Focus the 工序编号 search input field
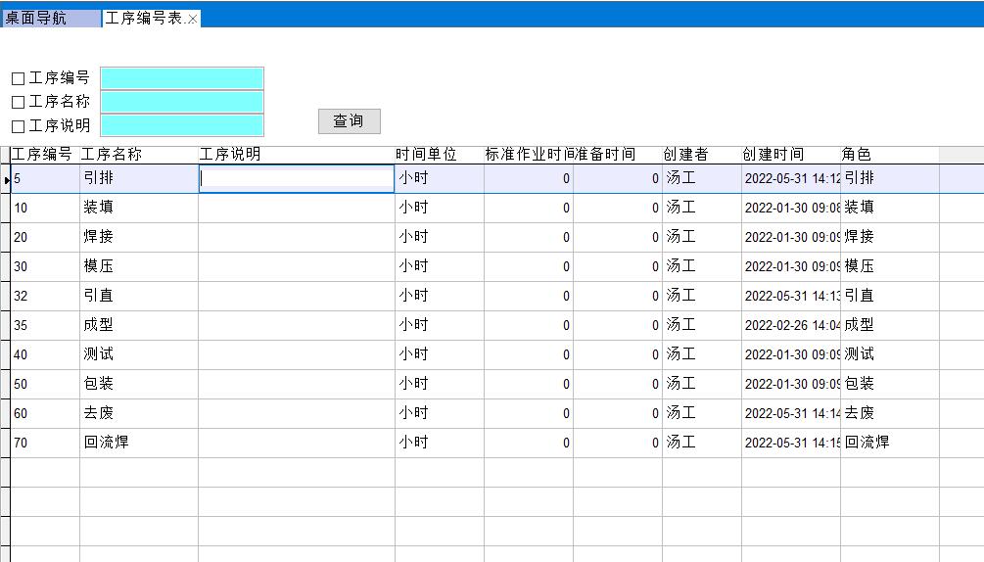 click(x=182, y=78)
